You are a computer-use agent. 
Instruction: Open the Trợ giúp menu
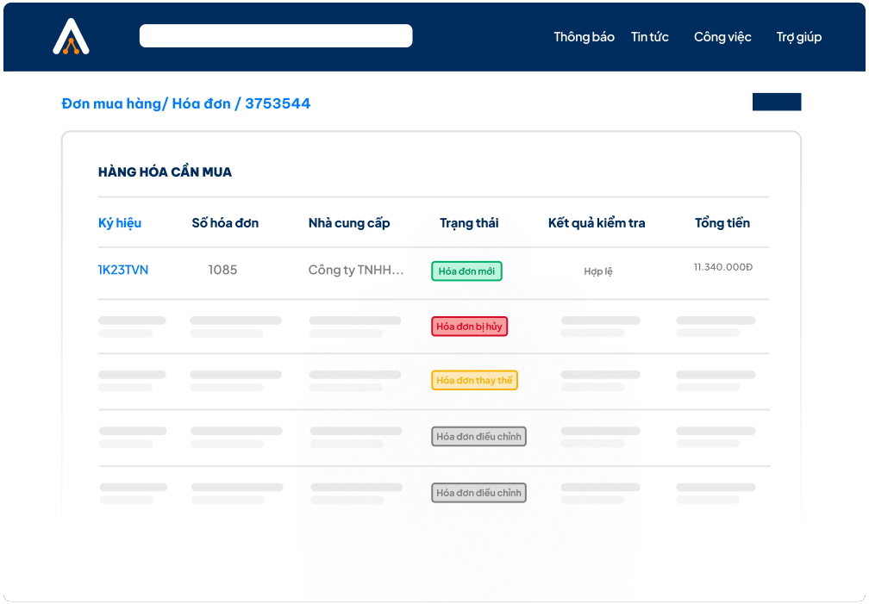pyautogui.click(x=798, y=37)
